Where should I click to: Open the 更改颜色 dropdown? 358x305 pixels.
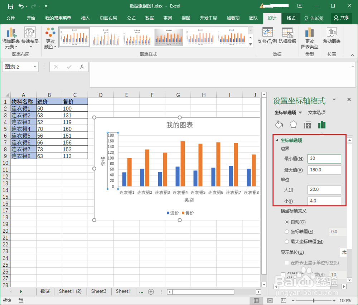coord(50,38)
